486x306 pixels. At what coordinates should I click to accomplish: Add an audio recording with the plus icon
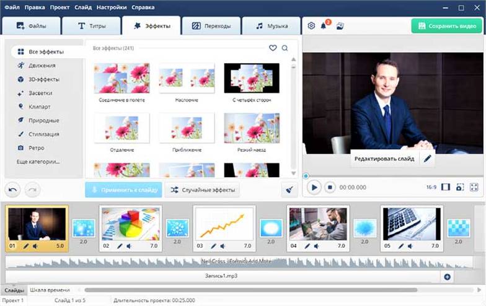[448, 277]
